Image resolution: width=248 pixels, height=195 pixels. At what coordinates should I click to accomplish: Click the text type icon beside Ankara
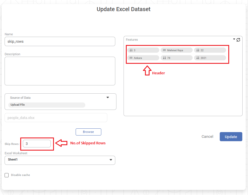pos(131,58)
